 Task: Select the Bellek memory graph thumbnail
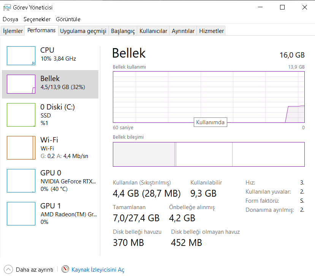coord(21,84)
